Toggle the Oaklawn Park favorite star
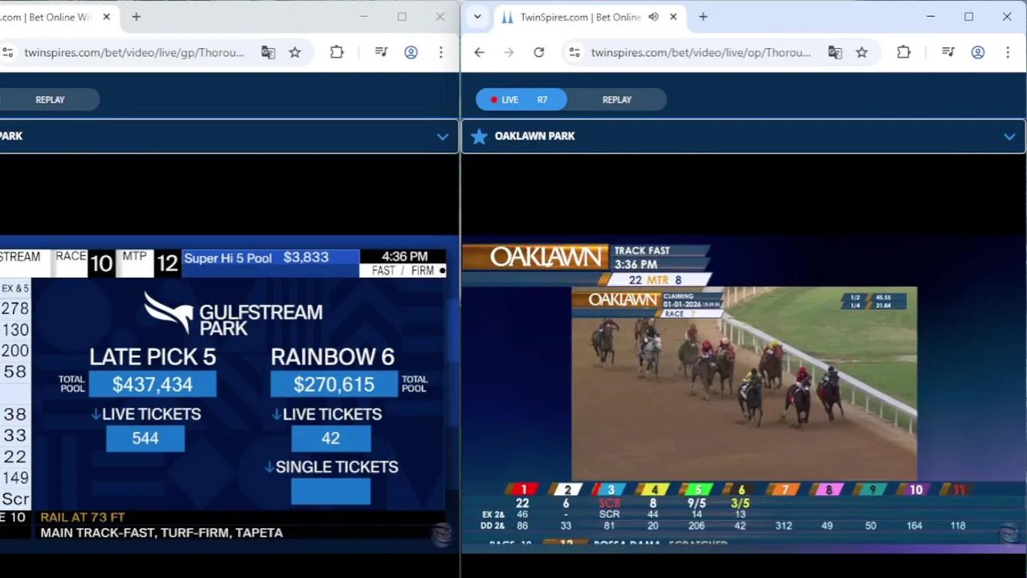 point(479,136)
